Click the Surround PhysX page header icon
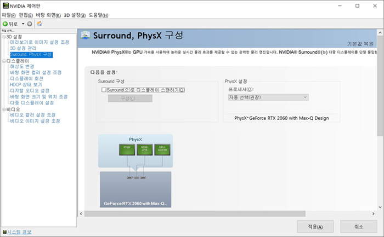Image resolution: width=384 pixels, height=237 pixels. point(86,36)
